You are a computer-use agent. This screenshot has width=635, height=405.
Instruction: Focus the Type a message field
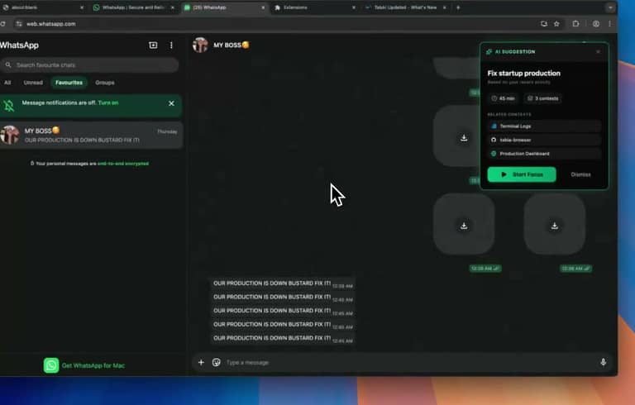(x=409, y=363)
